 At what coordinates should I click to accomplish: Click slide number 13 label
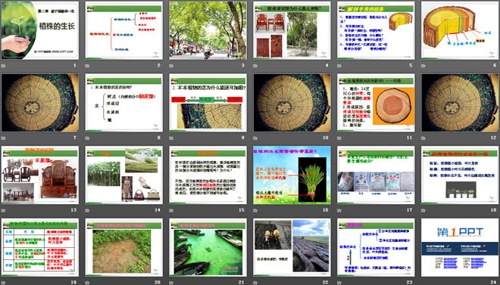tap(73, 209)
